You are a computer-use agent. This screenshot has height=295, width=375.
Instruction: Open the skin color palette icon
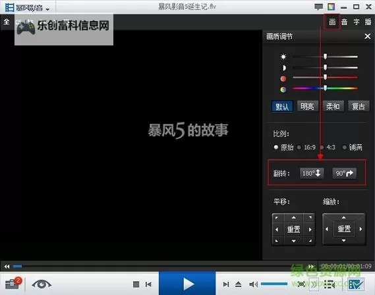[x=332, y=7]
